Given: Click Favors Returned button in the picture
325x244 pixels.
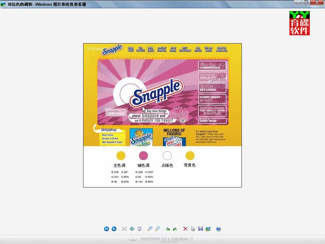Looking at the screenshot, I should (x=212, y=88).
